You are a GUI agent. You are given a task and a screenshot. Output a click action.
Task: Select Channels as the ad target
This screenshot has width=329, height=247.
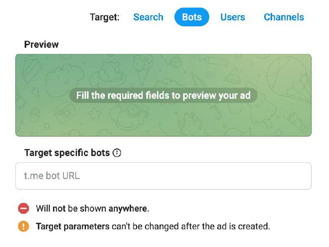284,17
